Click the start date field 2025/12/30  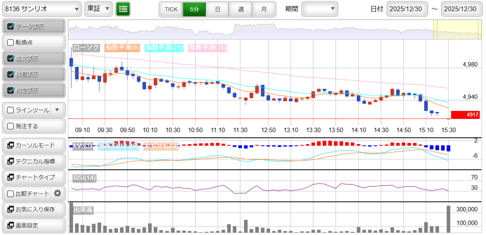[x=408, y=9]
